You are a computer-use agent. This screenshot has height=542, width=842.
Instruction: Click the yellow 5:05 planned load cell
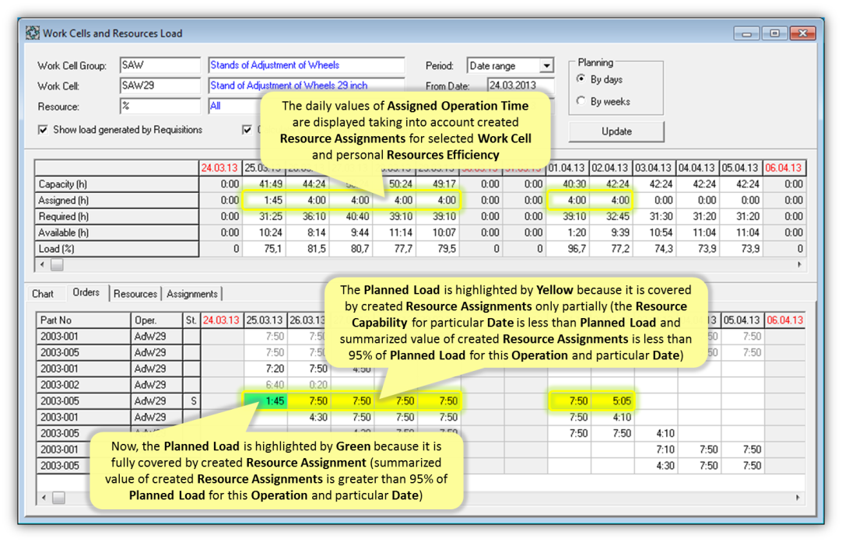pos(613,401)
